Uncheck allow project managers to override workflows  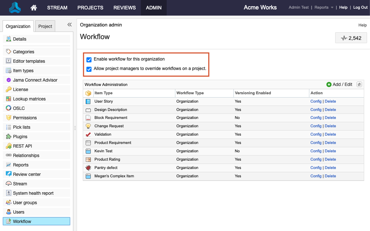89,69
